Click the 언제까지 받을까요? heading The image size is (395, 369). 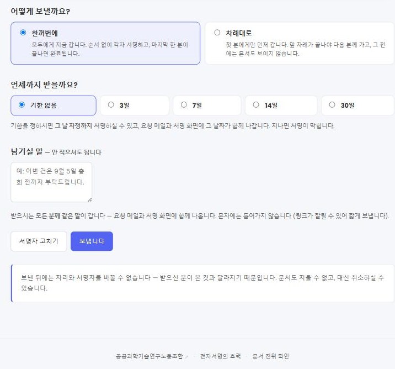click(44, 85)
